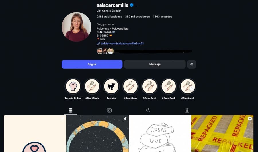The height and width of the screenshot is (152, 258).
Task: Open the profile picture of Camila Salazar
Action: 77,27
